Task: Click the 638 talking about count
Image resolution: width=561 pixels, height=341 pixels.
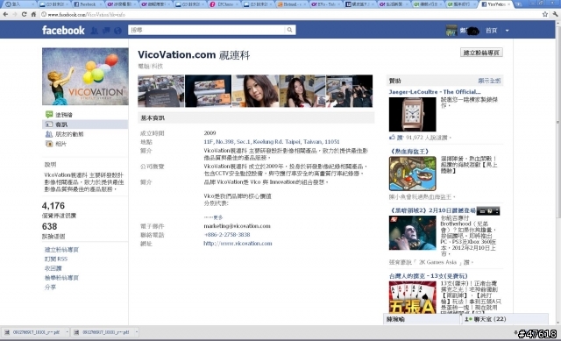Action: (49, 226)
